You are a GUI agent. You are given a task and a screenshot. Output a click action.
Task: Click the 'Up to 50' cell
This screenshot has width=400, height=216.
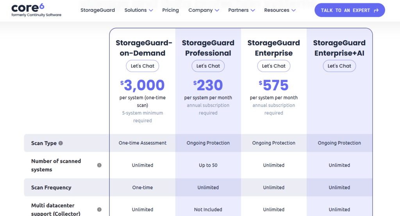click(x=208, y=165)
